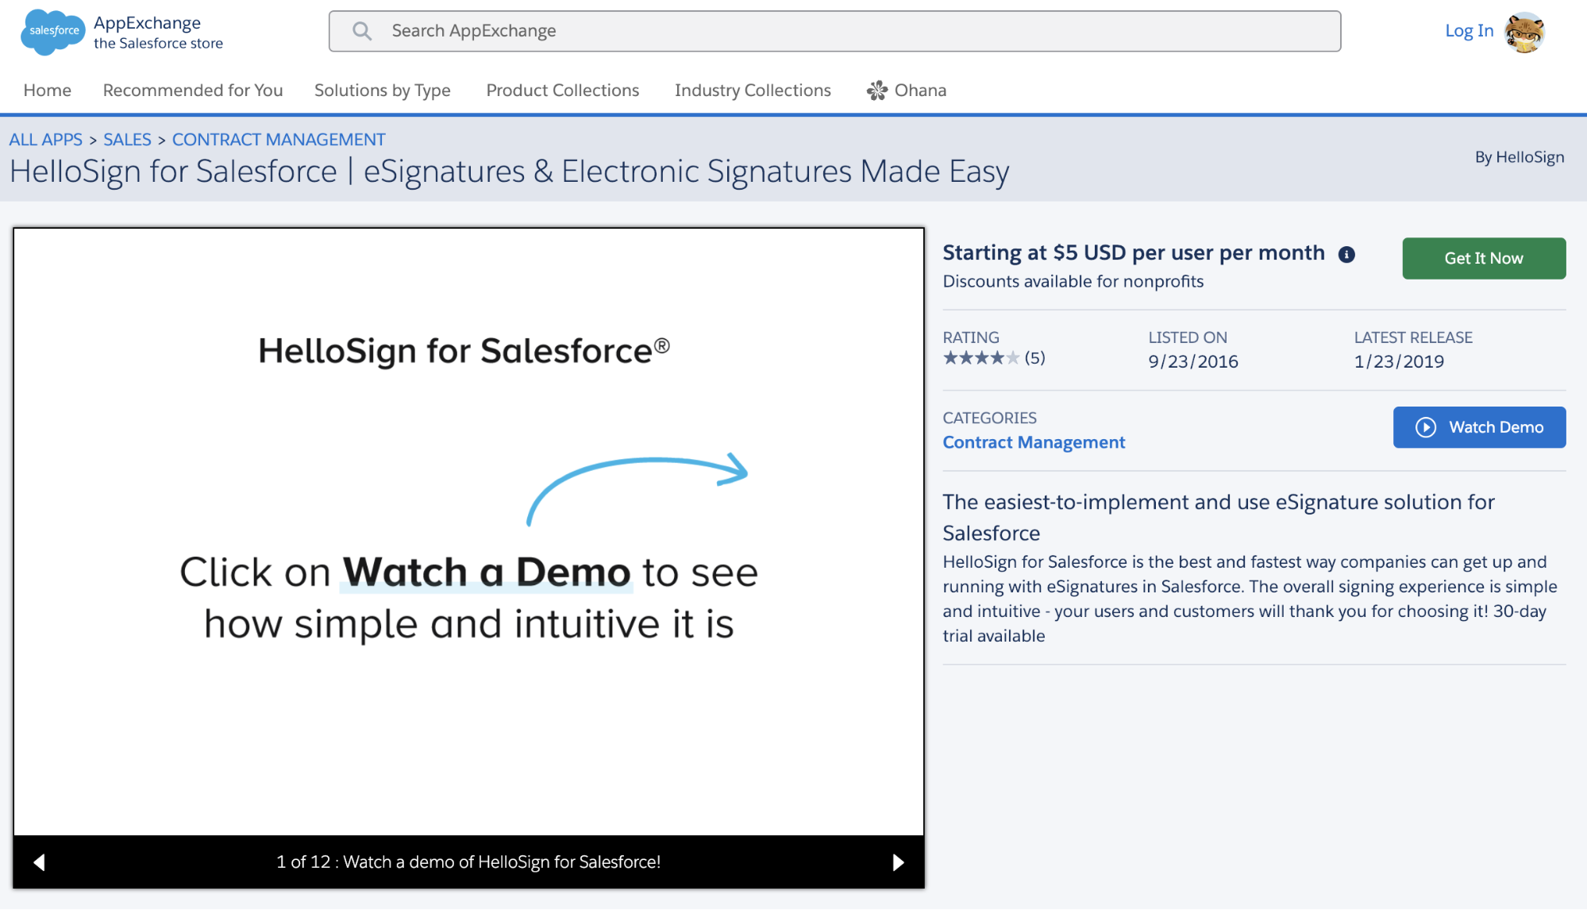The height and width of the screenshot is (910, 1587).
Task: Go to next slide in carousel
Action: click(898, 862)
